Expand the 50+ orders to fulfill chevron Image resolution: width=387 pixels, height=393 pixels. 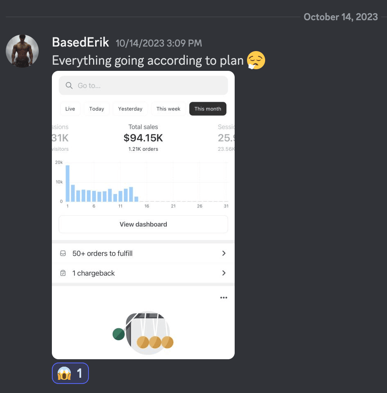[x=224, y=253]
